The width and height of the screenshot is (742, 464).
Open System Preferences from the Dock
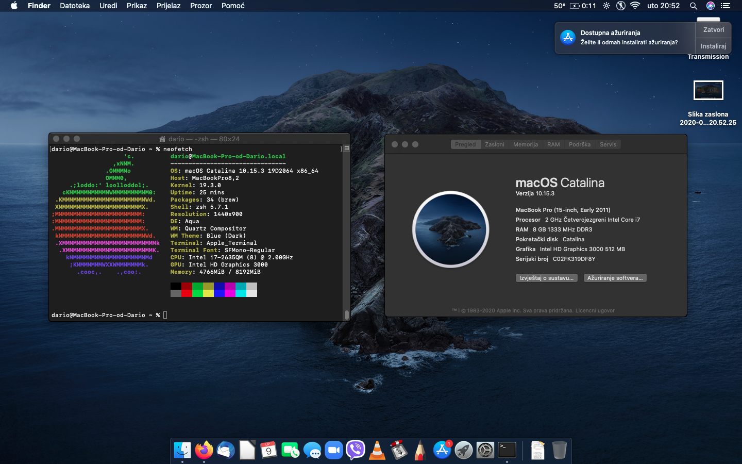485,450
